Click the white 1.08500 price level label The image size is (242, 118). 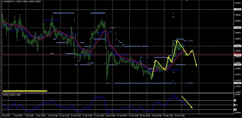[237, 46]
